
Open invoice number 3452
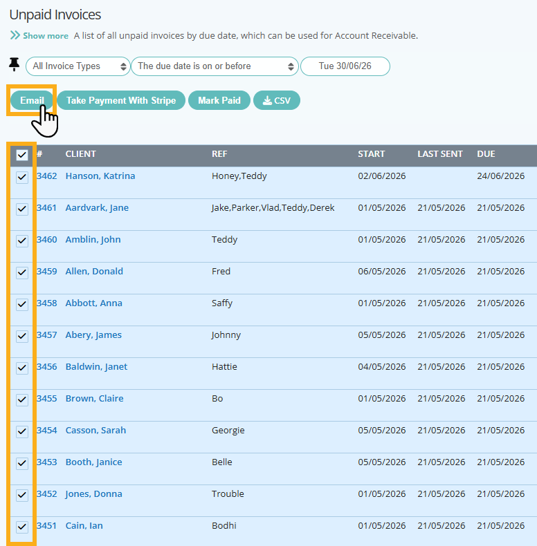47,493
